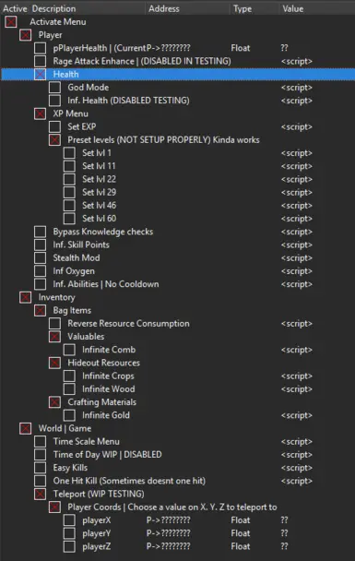
Task: Toggle the World | Game group checkbox
Action: pos(26,429)
